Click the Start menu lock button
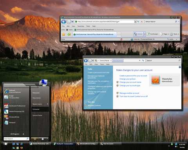The height and width of the screenshot is (150, 188). (x=43, y=139)
